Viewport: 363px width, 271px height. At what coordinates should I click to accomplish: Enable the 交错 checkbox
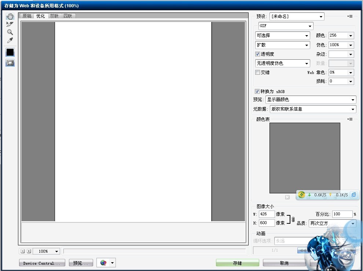point(257,72)
